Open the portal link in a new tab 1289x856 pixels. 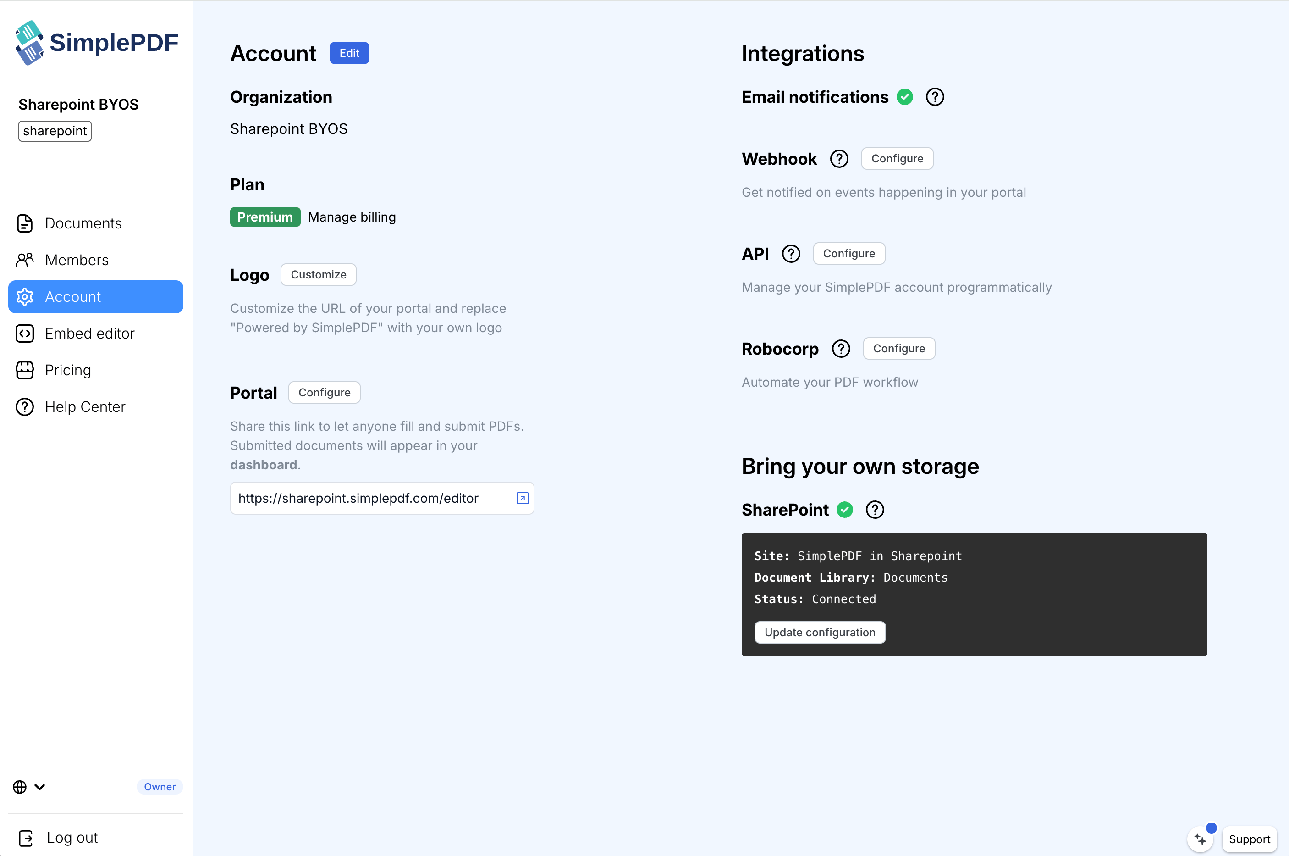click(x=522, y=498)
